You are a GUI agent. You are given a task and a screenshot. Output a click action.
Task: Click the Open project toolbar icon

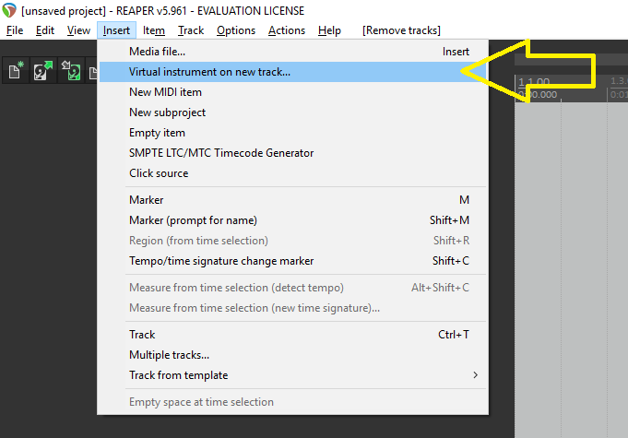pos(43,70)
